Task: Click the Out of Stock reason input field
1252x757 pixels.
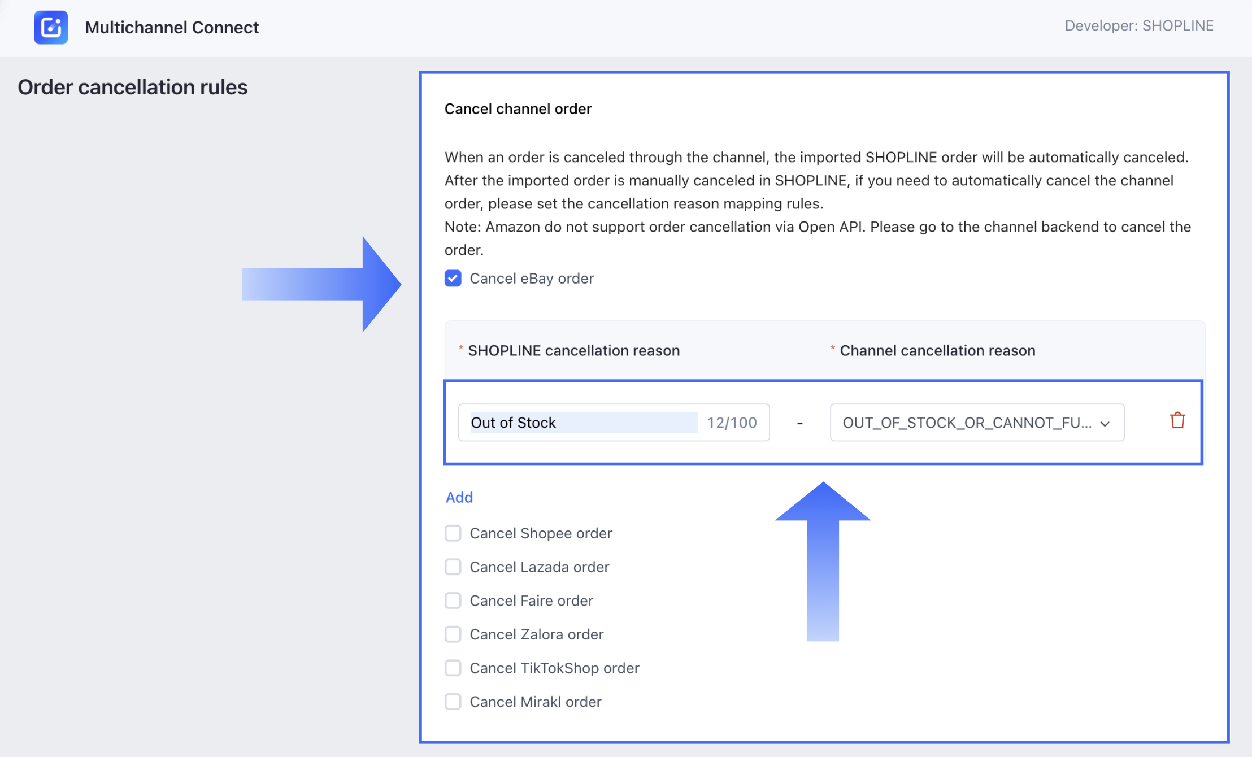Action: click(582, 423)
